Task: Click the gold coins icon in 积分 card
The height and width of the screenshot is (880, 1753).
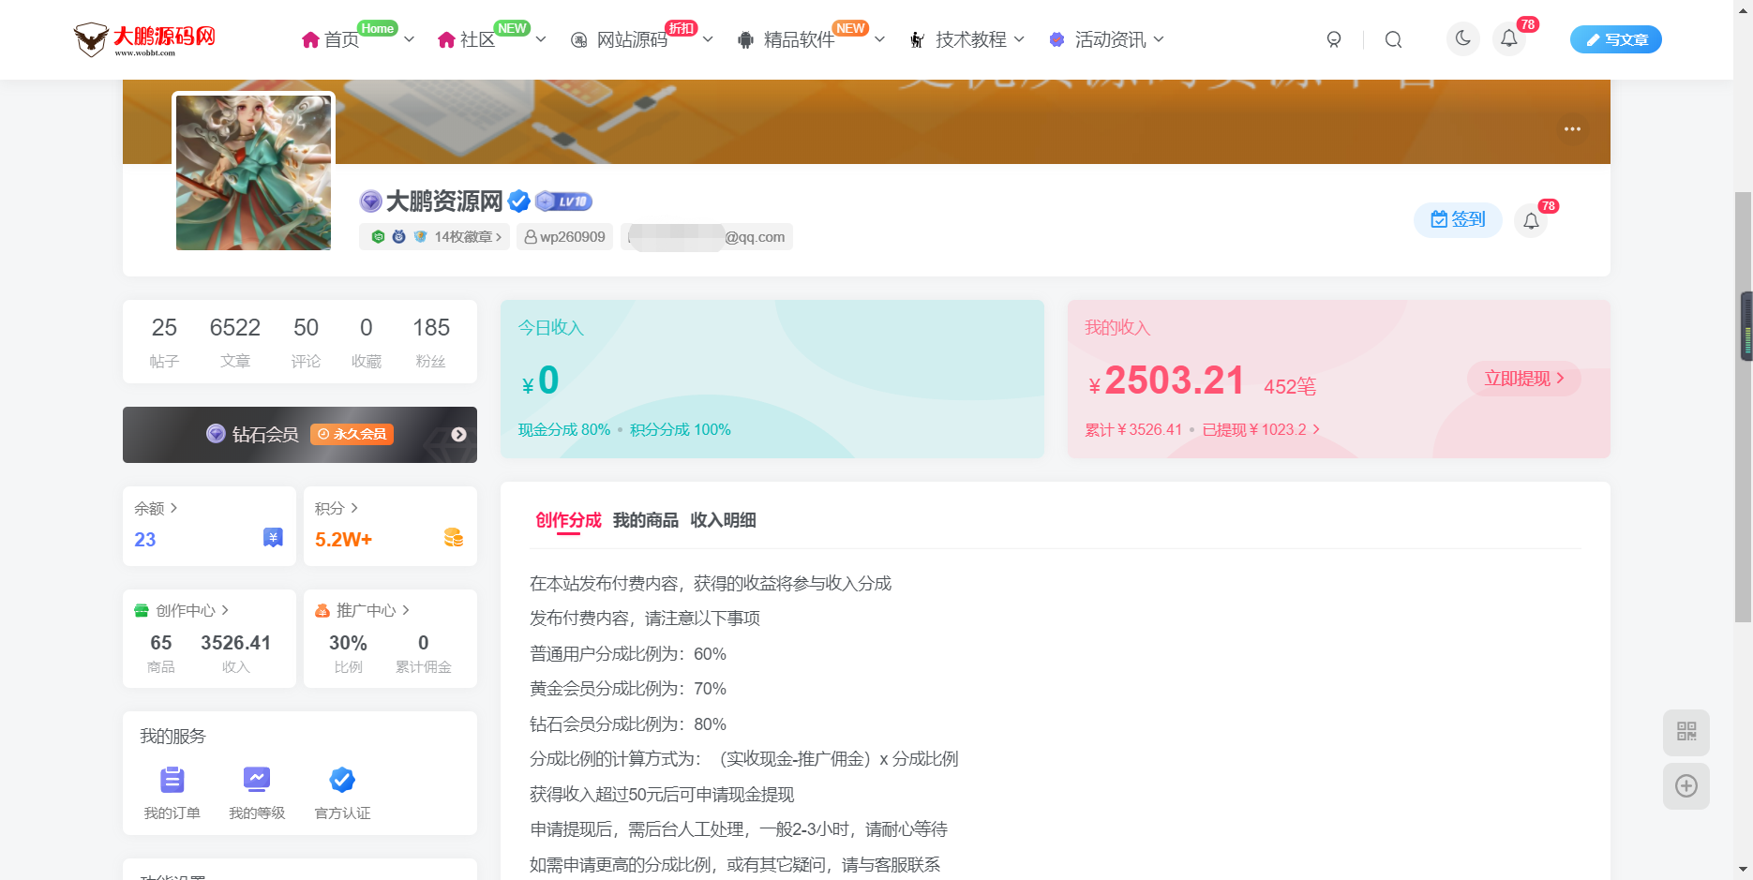Action: coord(454,537)
